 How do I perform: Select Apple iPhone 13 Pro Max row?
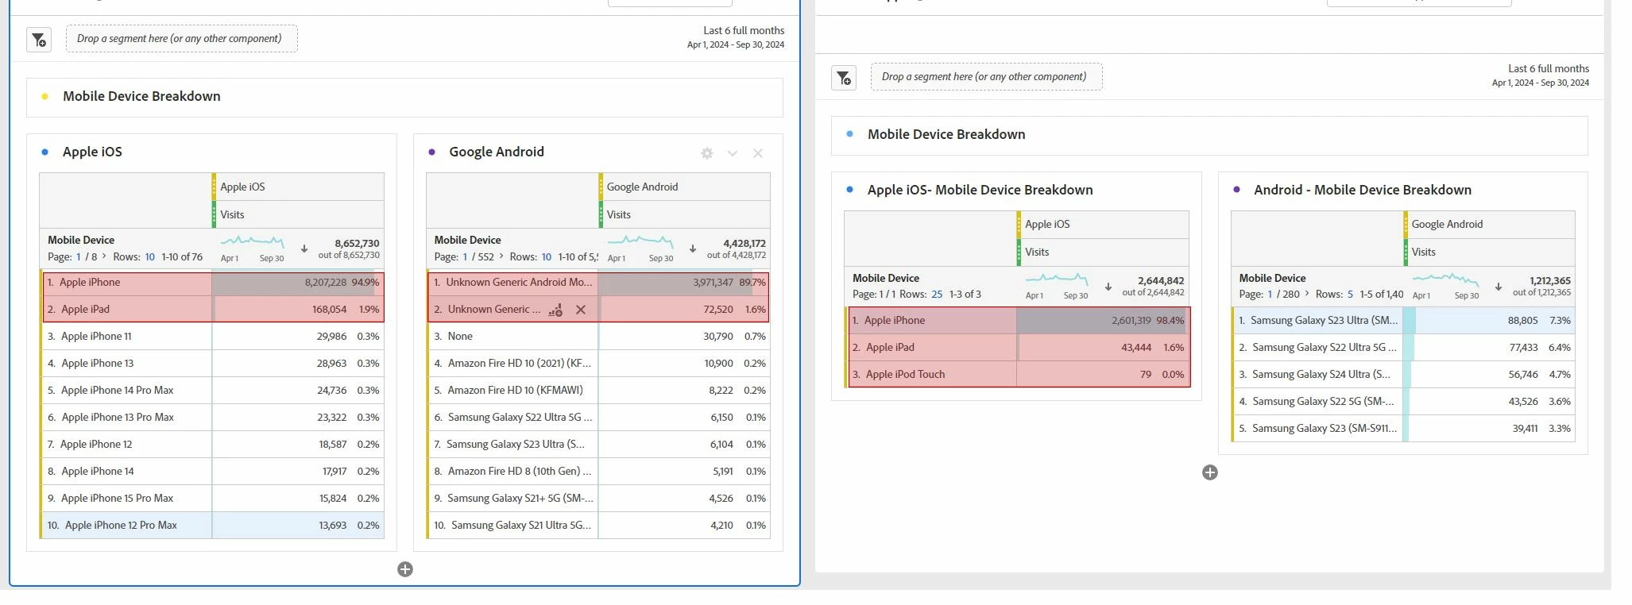pos(212,418)
